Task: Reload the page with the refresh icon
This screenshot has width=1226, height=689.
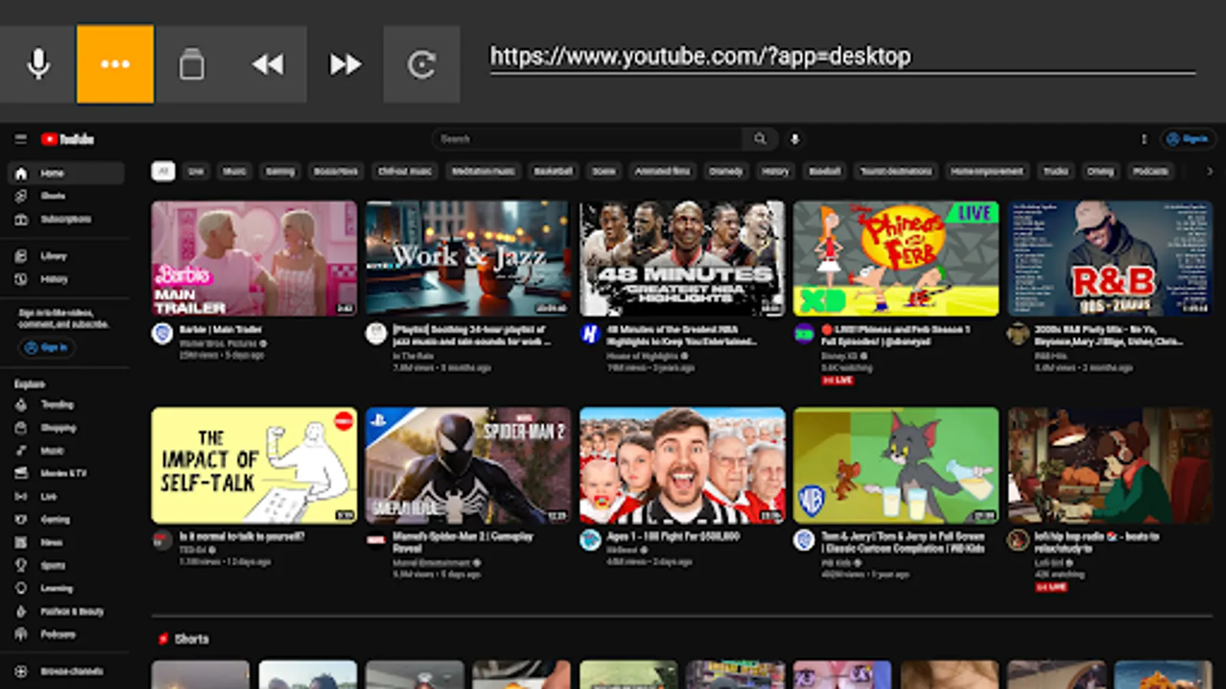Action: tap(421, 64)
